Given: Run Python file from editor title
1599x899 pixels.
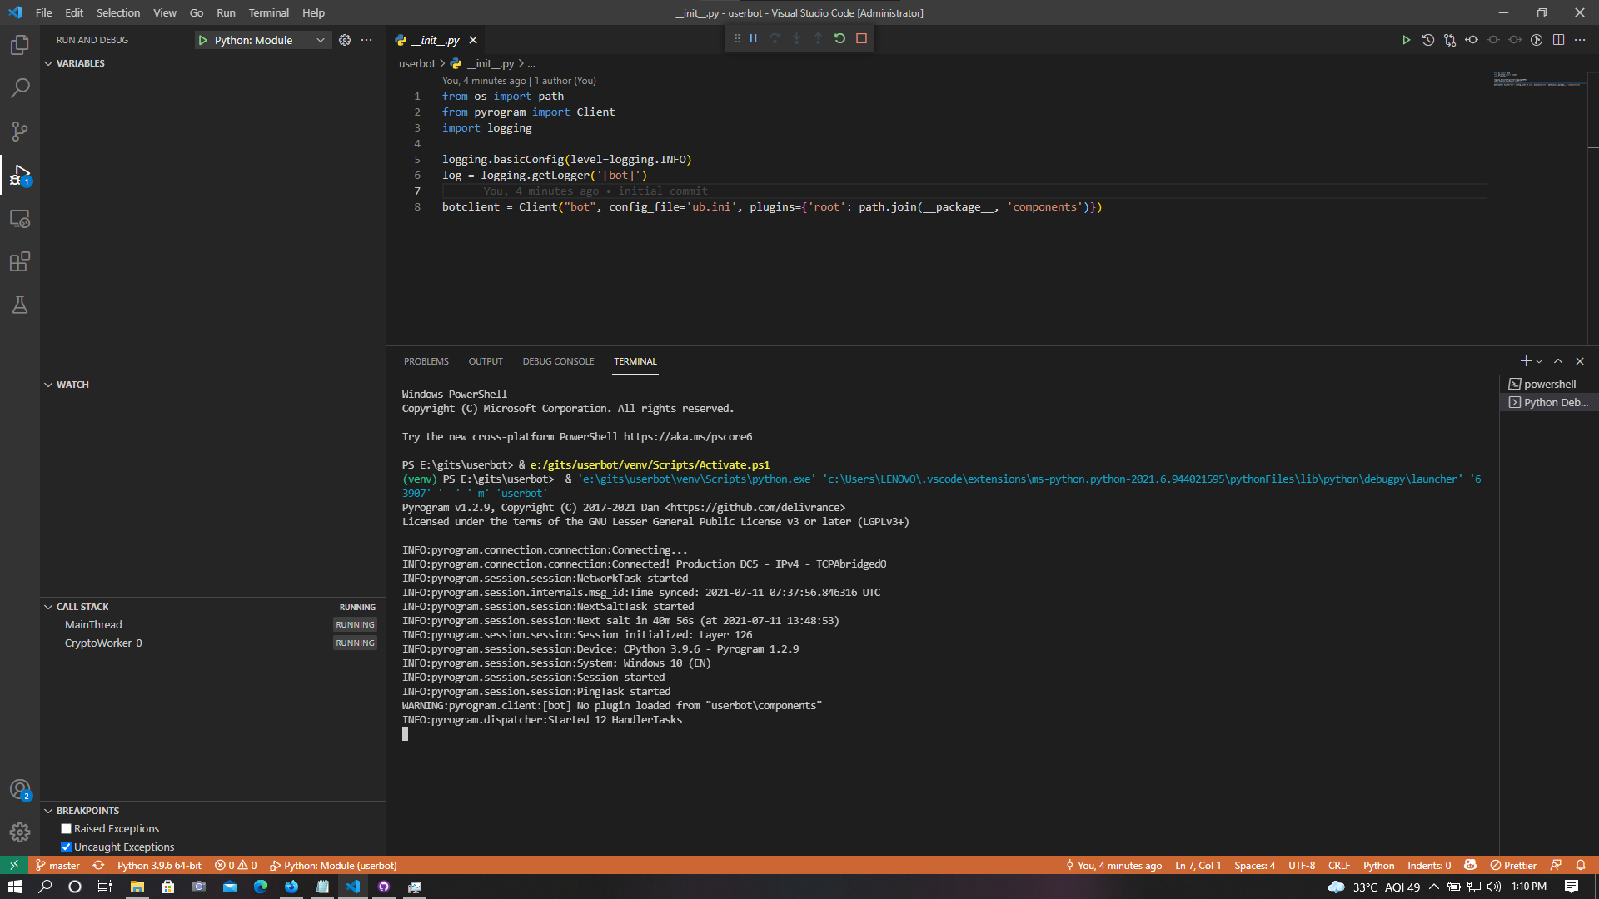Looking at the screenshot, I should (x=1406, y=40).
